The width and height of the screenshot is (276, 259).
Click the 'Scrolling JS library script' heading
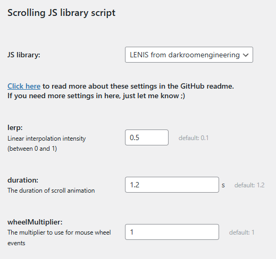pos(61,13)
